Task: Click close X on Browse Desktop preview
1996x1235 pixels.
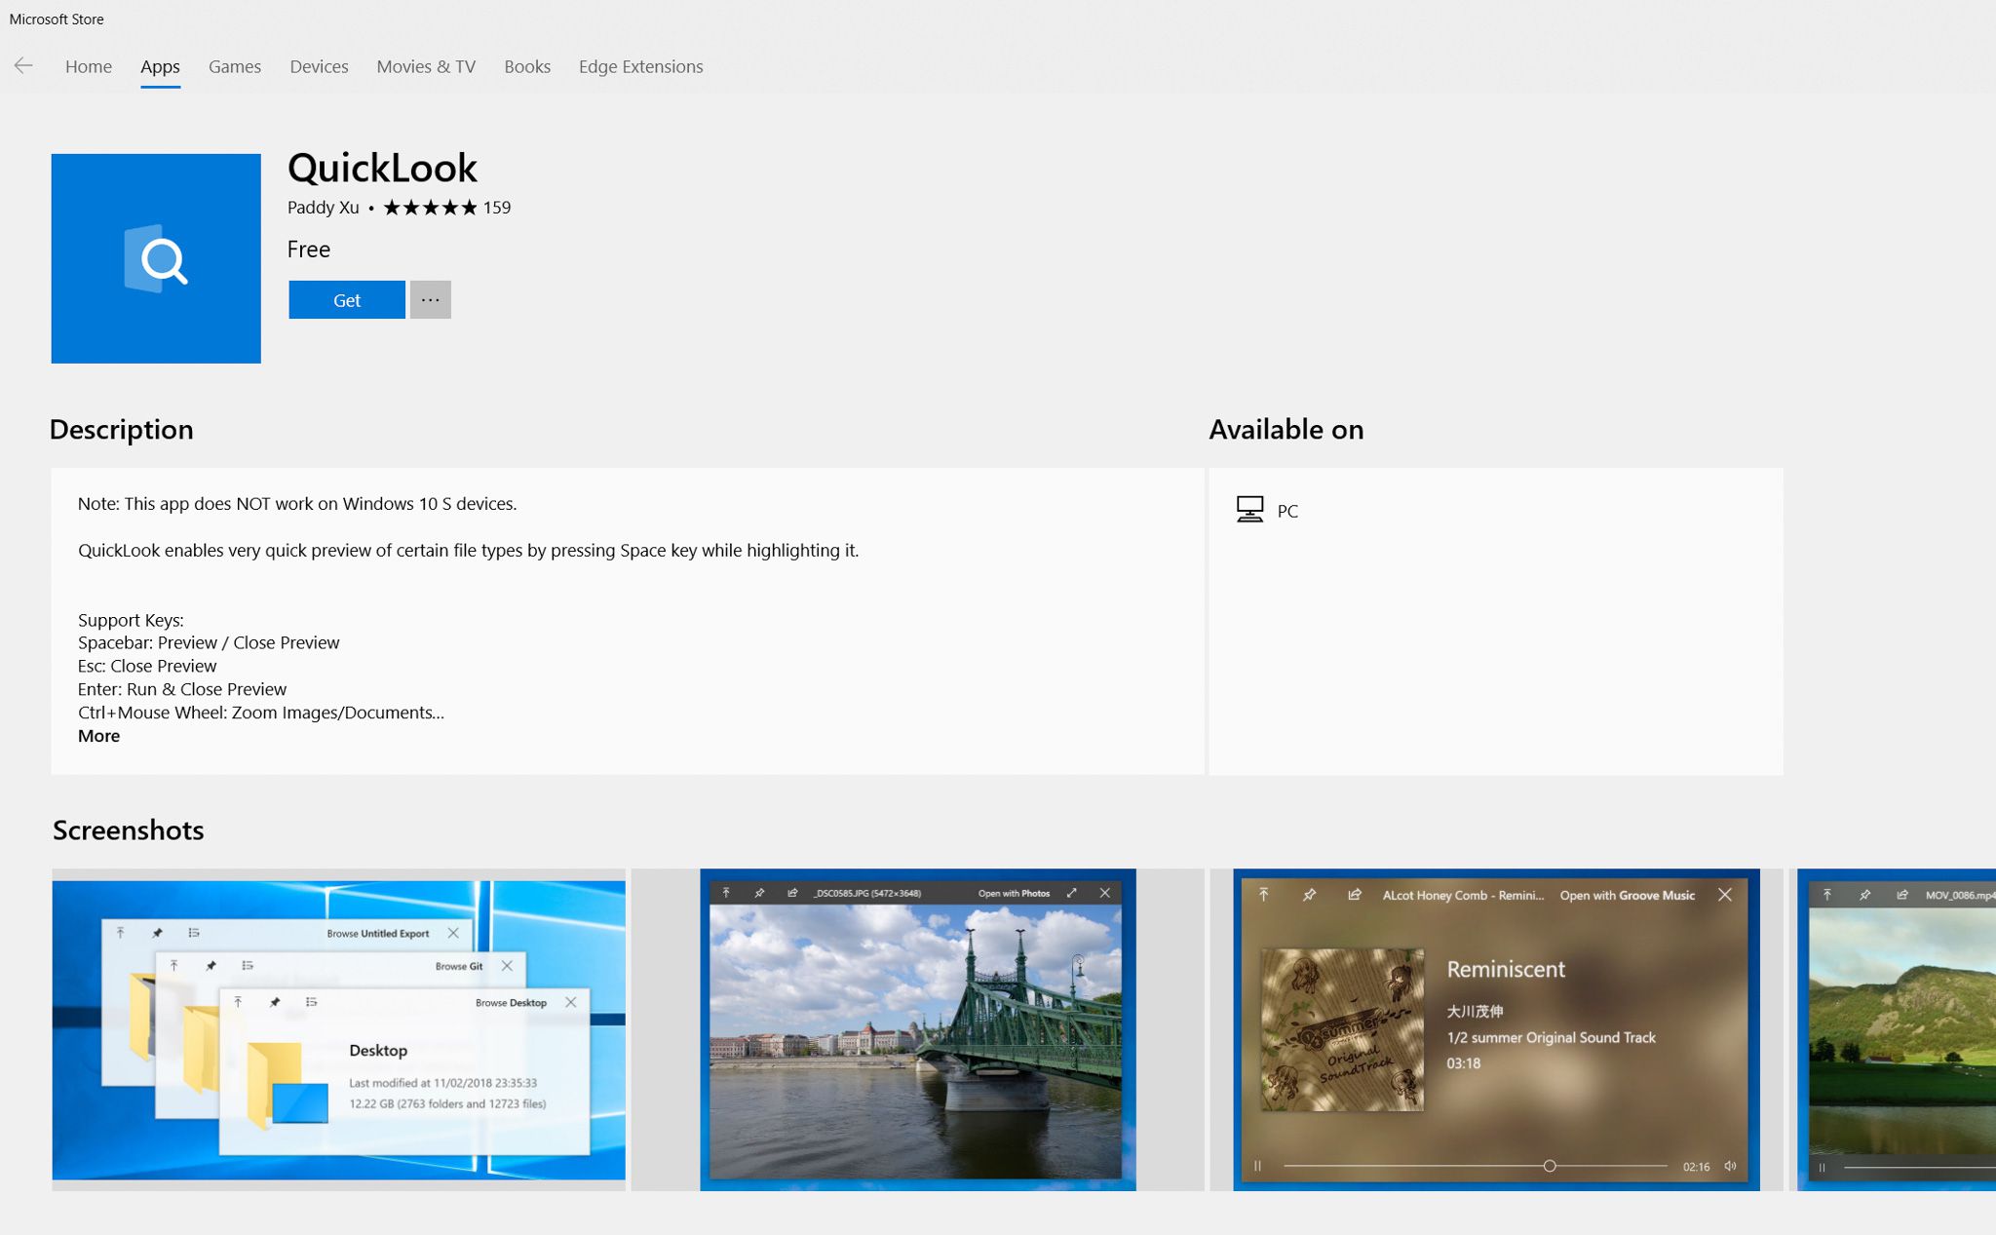Action: 571,1002
